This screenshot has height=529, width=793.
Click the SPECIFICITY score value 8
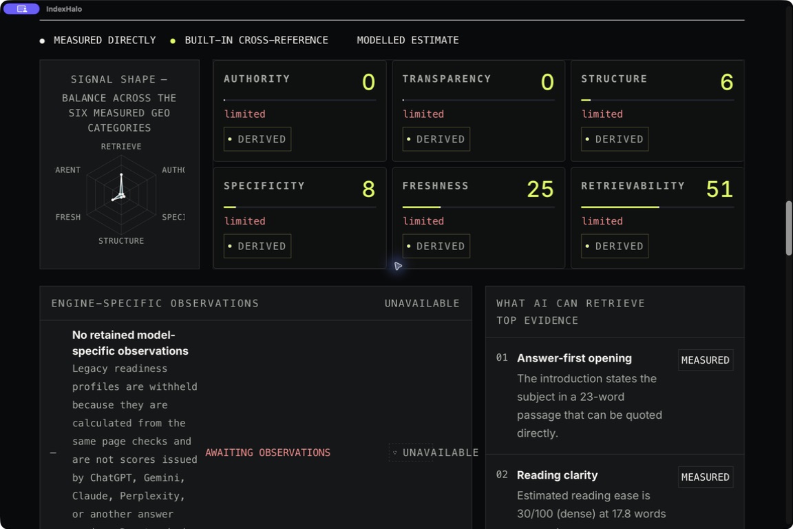pos(369,189)
